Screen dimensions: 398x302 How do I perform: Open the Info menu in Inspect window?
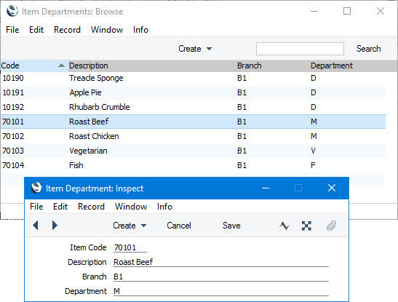[x=164, y=207]
